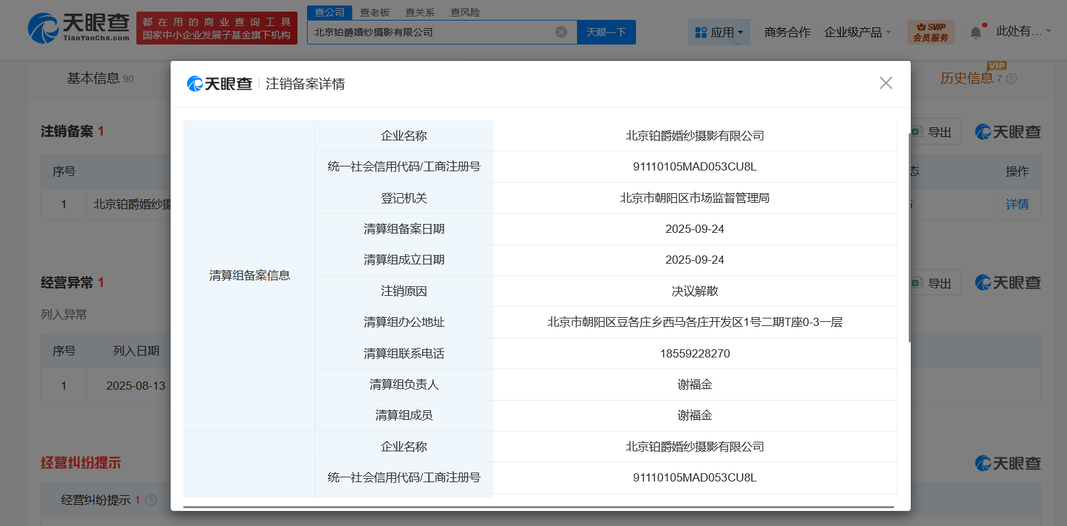Screen dimensions: 1067x526
Task: Click the 历史信息 help question icon
Action: [x=1011, y=79]
